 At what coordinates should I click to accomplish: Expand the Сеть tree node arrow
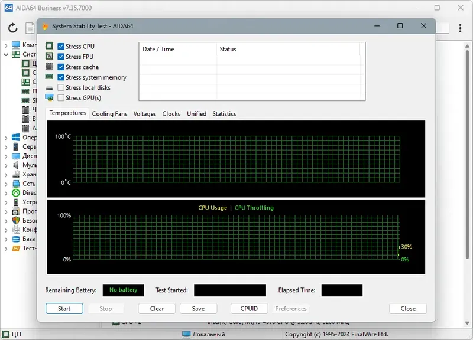pos(6,184)
